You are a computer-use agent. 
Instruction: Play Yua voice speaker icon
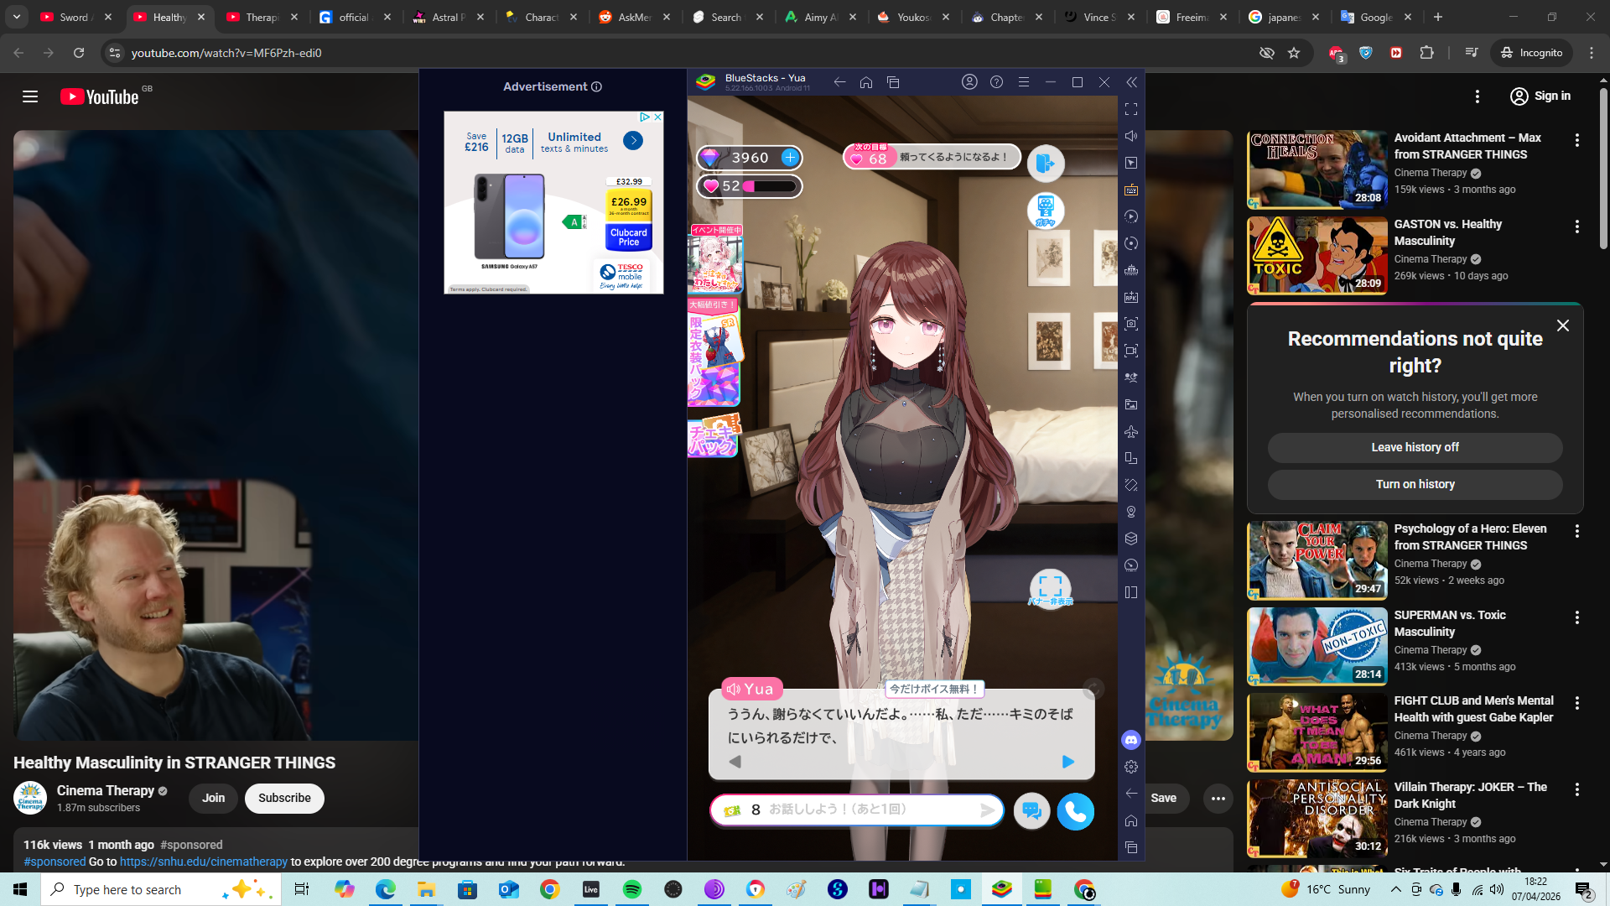tap(734, 690)
